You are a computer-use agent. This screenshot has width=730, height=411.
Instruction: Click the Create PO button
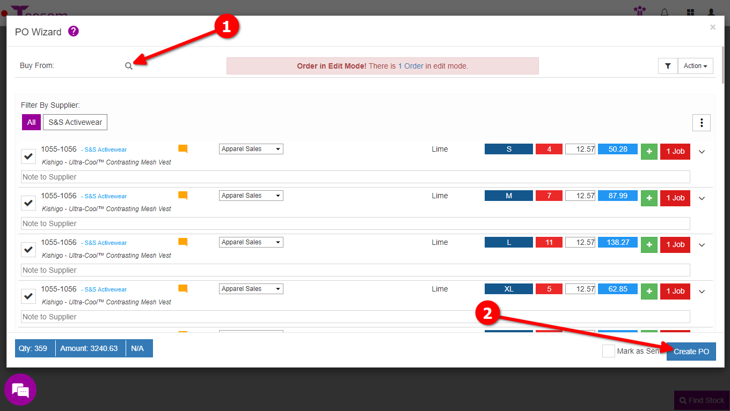(x=691, y=352)
